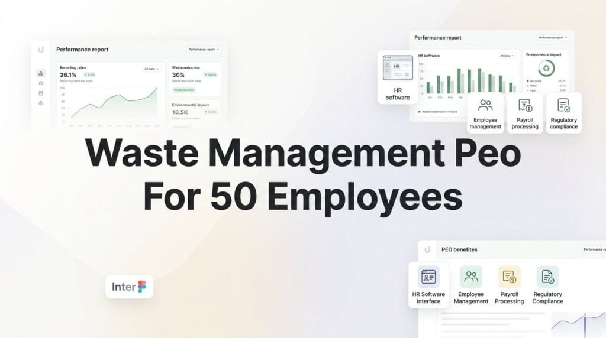Open Performance report dropdown in Recycling rates dashboard
606x338 pixels.
[x=204, y=50]
